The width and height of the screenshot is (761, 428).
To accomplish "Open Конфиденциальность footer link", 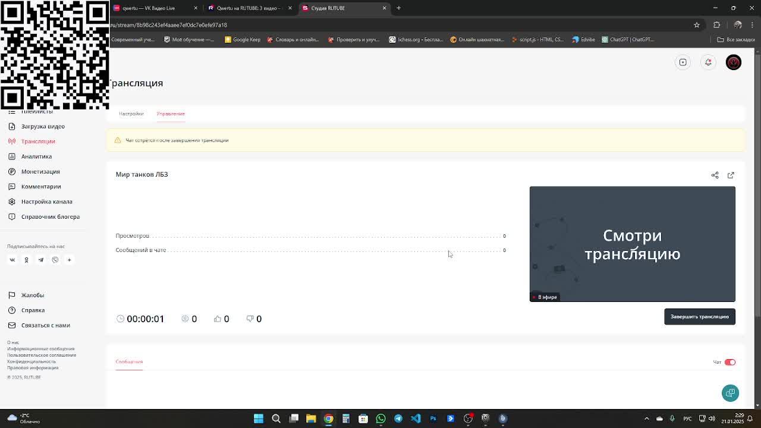I will click(32, 361).
